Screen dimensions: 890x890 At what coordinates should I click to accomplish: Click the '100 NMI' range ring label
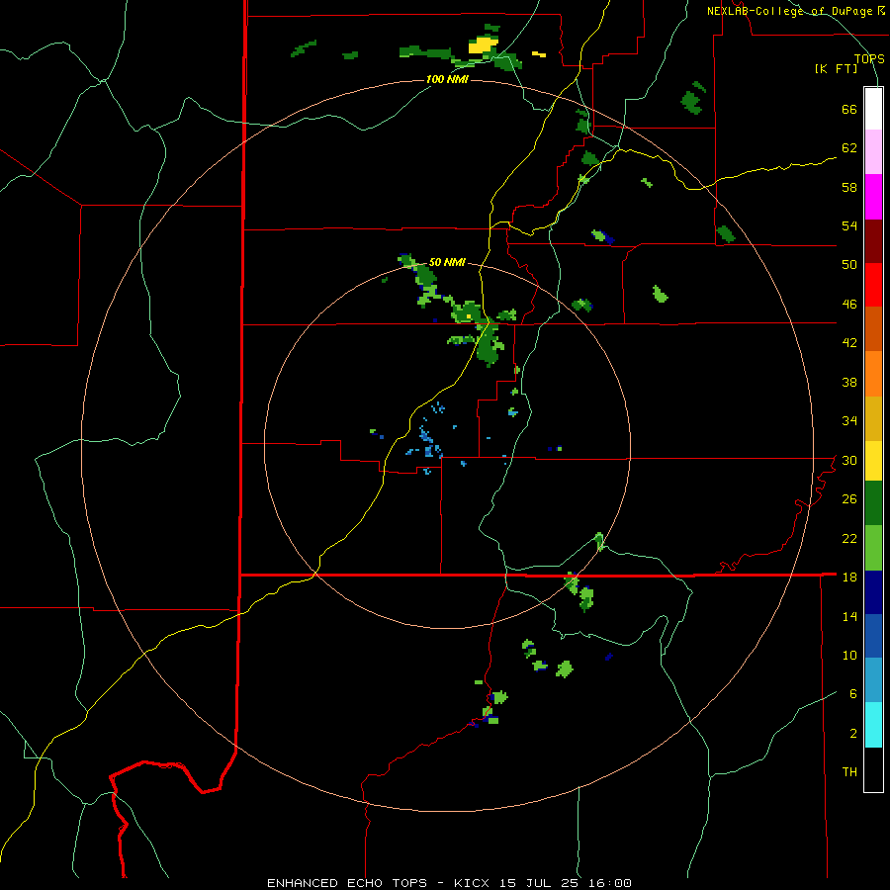coord(447,79)
